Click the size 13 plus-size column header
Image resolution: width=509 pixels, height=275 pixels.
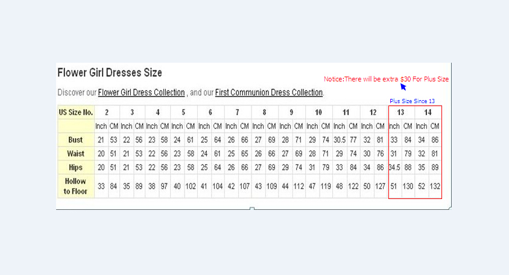click(x=400, y=112)
